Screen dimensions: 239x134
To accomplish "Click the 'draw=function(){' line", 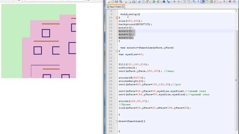I will coord(132,121).
